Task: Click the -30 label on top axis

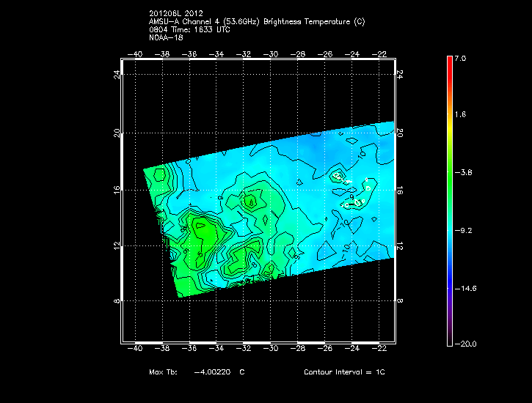Action: [x=271, y=54]
